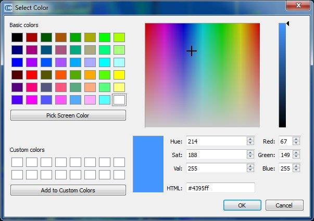Image resolution: width=314 pixels, height=221 pixels.
Task: Select the brown swatch in first row
Action: pos(61,37)
